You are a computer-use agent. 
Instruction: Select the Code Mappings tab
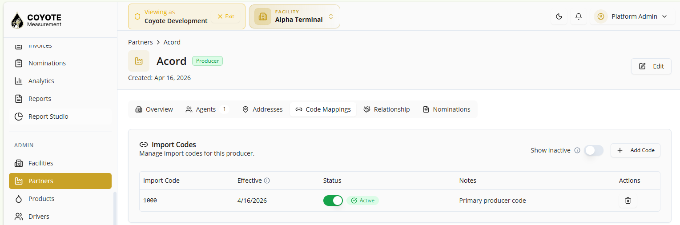323,109
